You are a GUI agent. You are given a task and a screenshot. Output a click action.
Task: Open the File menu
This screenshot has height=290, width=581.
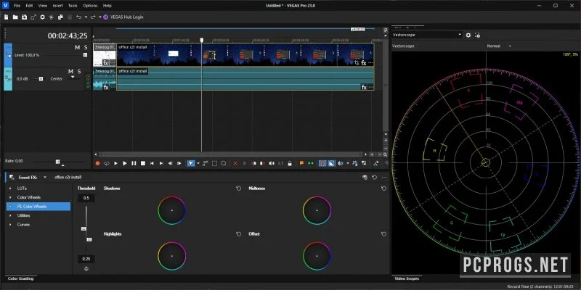click(x=17, y=6)
